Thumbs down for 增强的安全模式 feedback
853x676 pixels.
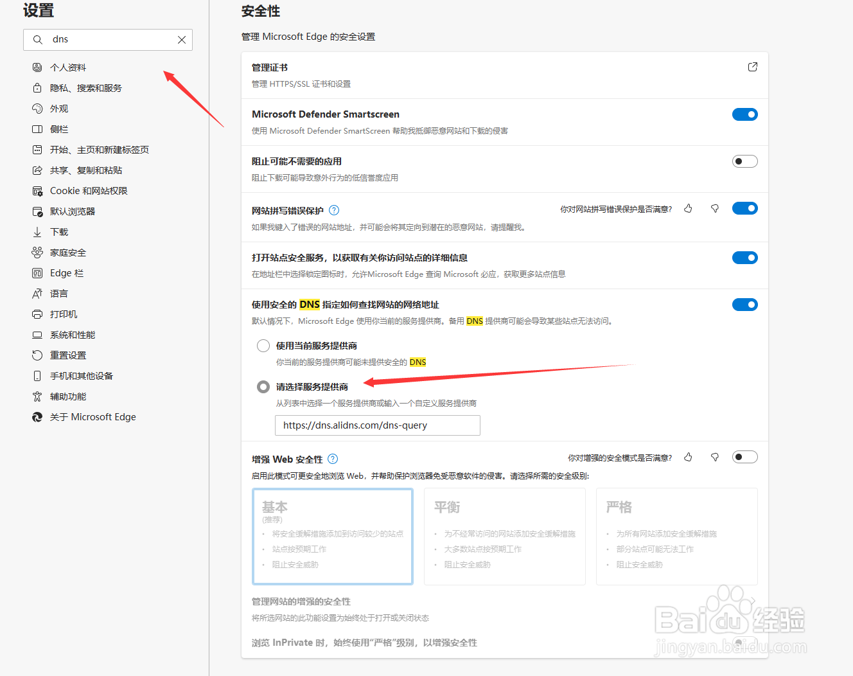pyautogui.click(x=714, y=457)
